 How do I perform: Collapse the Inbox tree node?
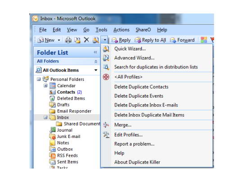(x=45, y=117)
